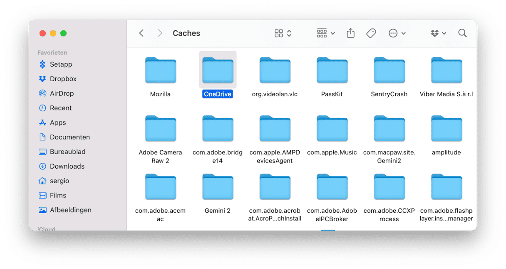Select the Adobe Camera Raw 2 folder icon
This screenshot has width=506, height=269.
[x=161, y=129]
